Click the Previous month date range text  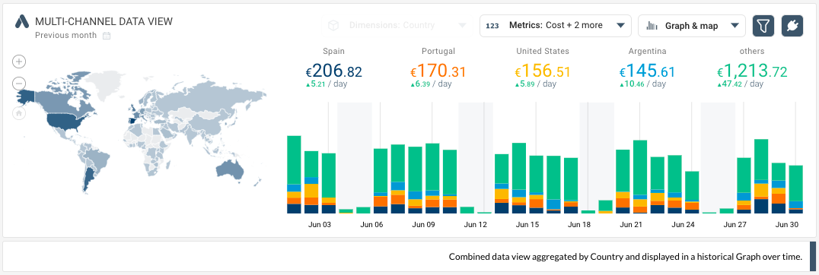[65, 36]
